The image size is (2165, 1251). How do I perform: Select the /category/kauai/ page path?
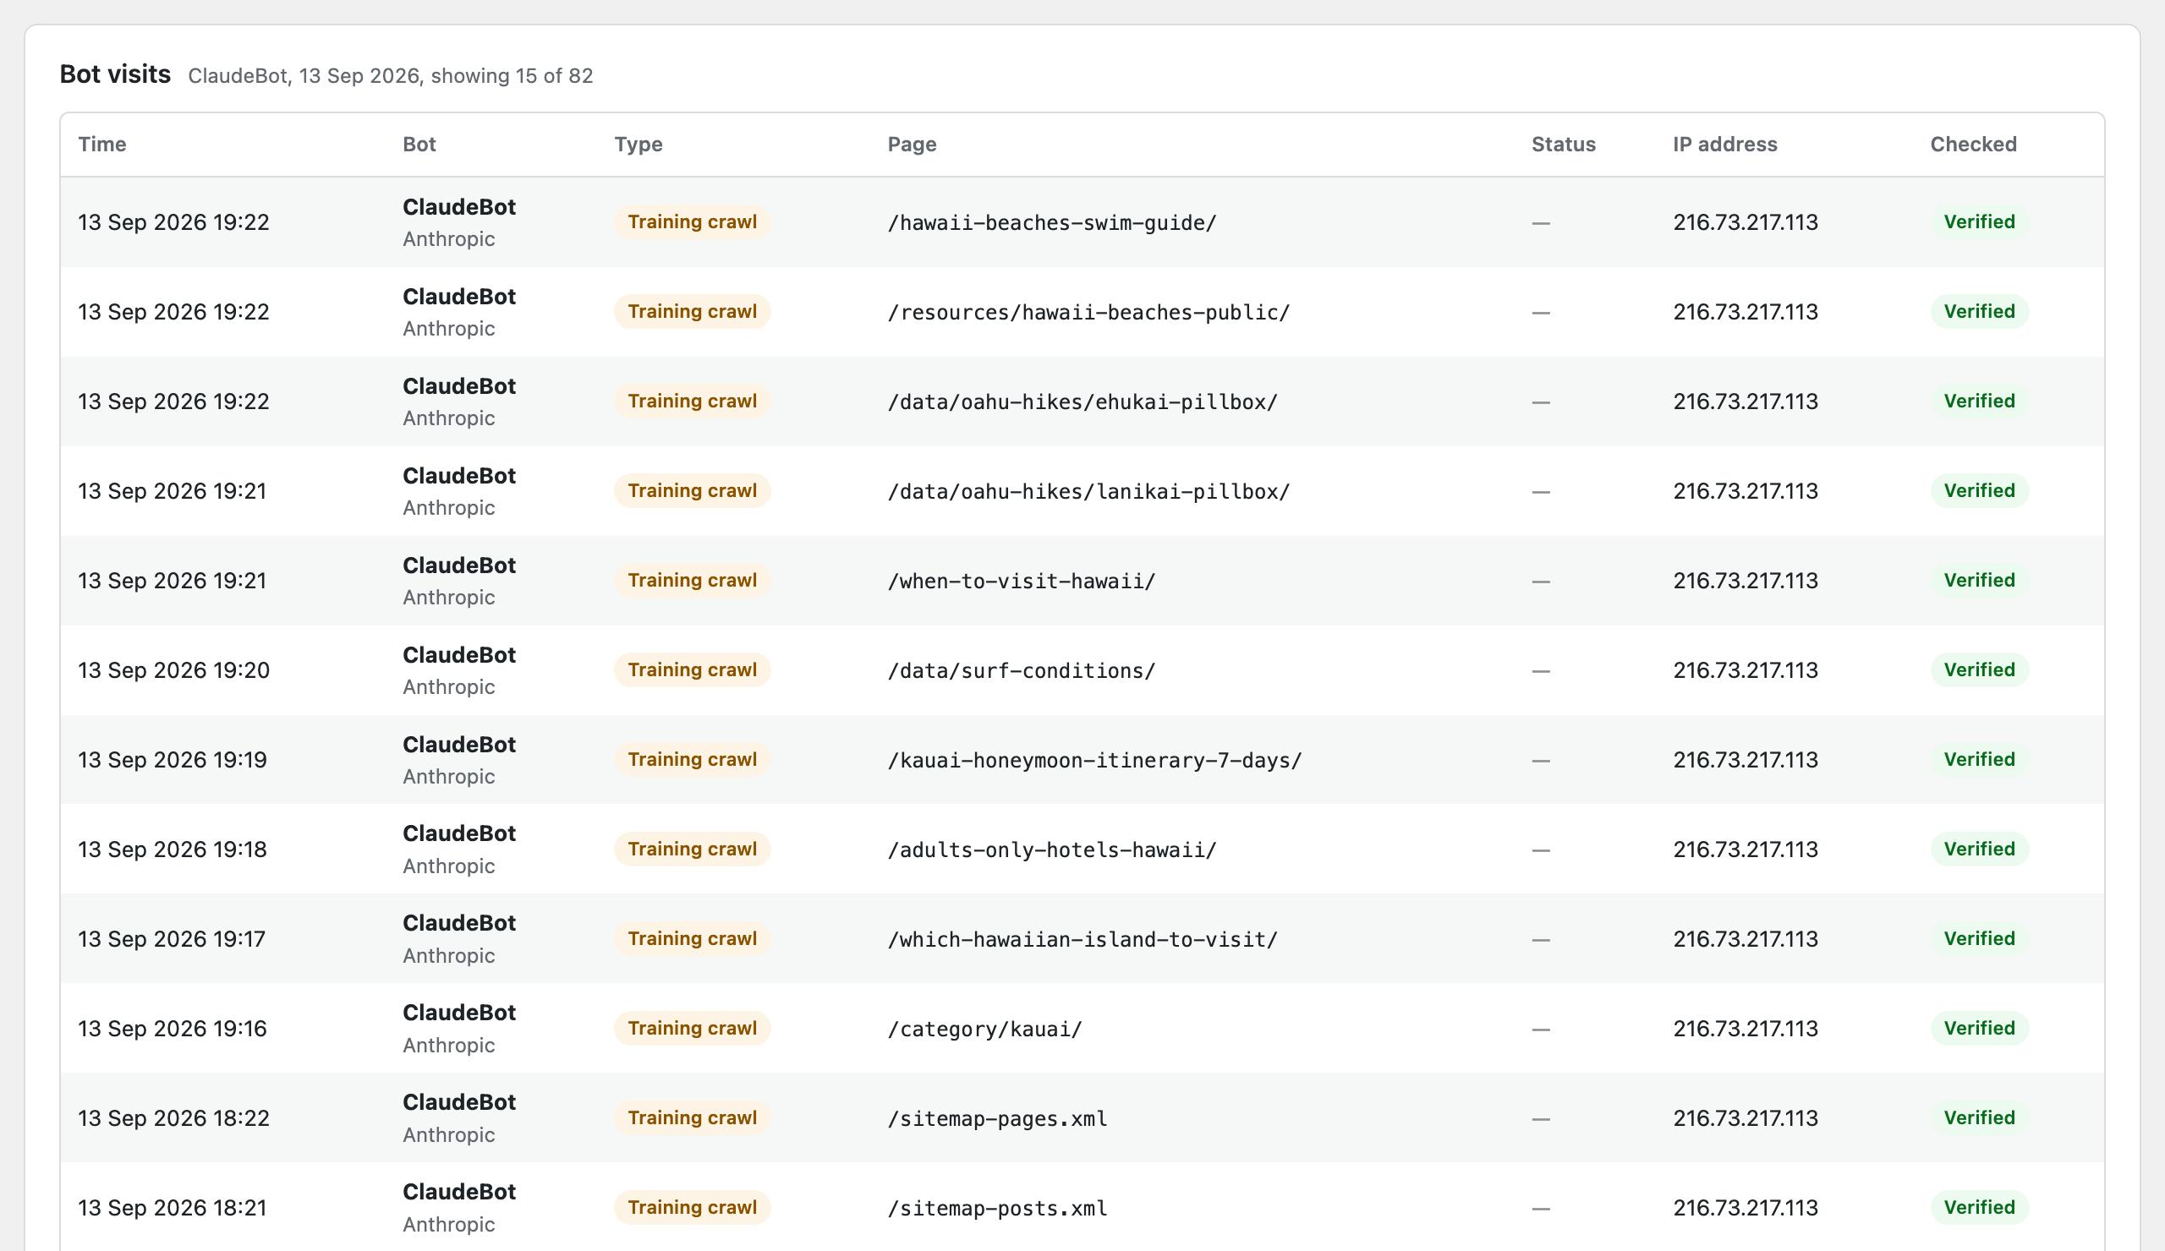pyautogui.click(x=984, y=1029)
